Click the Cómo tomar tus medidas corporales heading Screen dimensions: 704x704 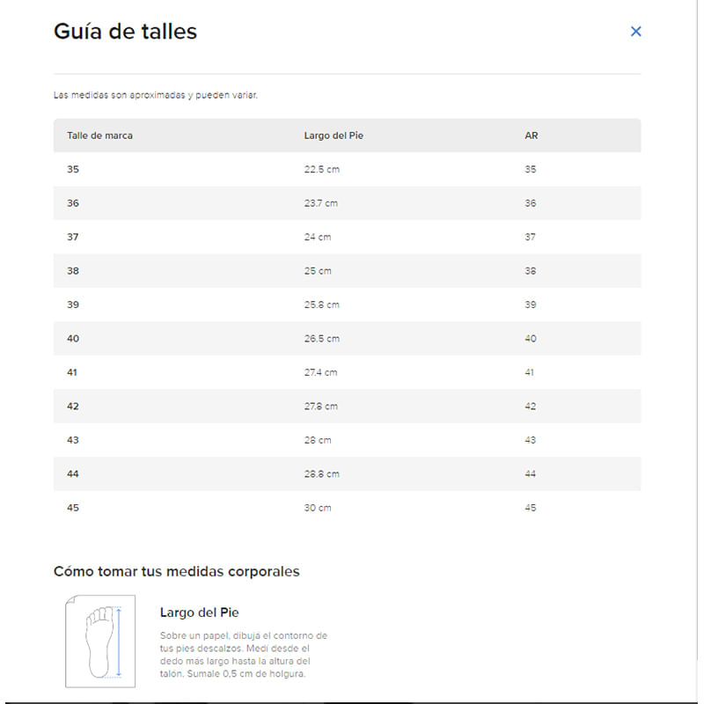[176, 571]
